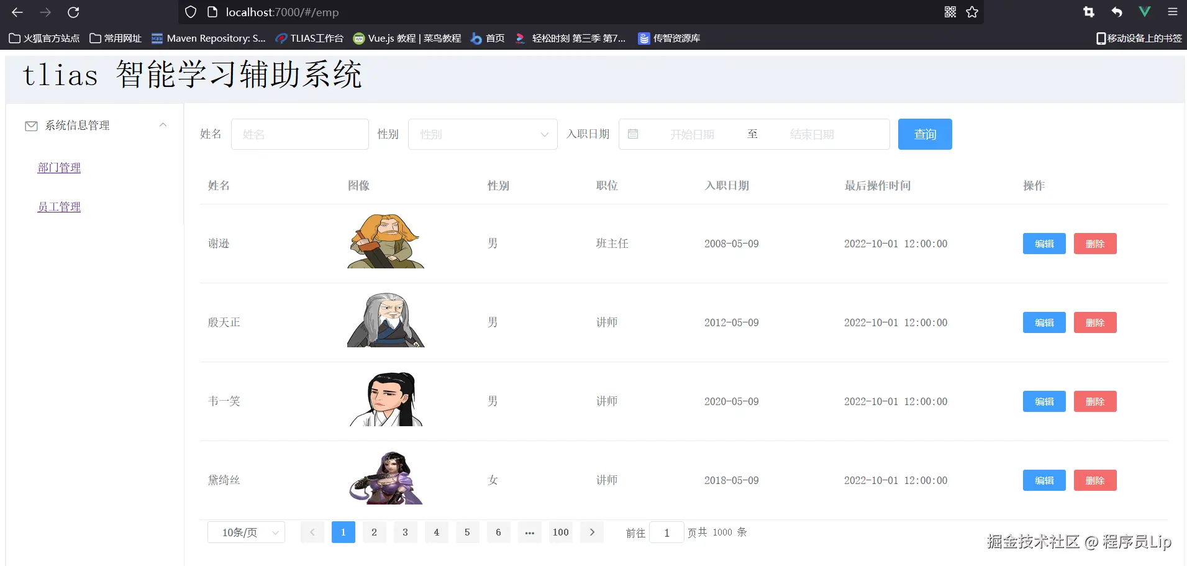Go to page 2 in pagination
This screenshot has width=1187, height=566.
pyautogui.click(x=375, y=532)
